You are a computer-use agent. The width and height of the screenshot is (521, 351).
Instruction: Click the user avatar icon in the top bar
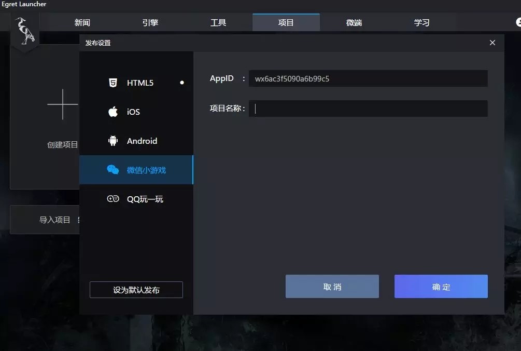click(x=518, y=22)
